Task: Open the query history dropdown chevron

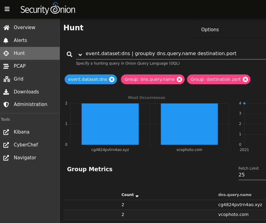Action: (80, 55)
